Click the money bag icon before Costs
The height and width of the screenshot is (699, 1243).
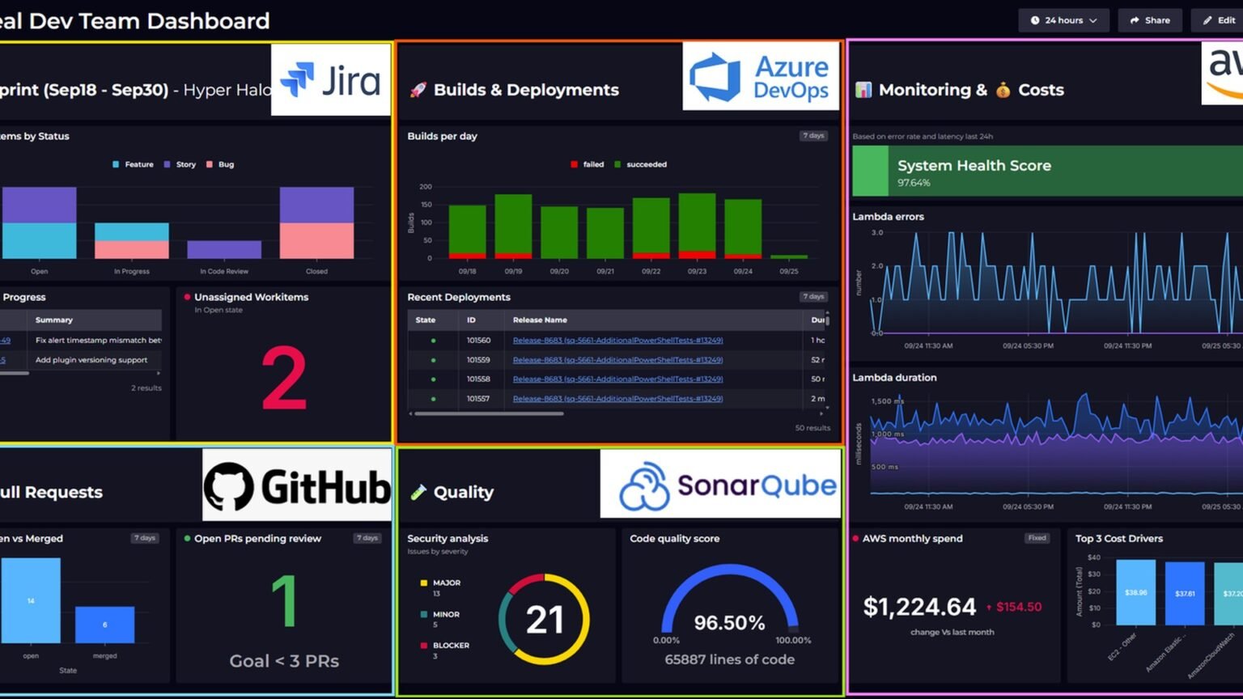1003,90
